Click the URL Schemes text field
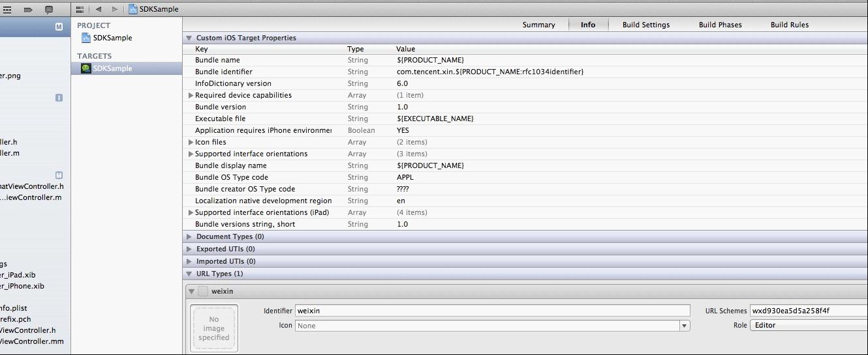 click(809, 311)
